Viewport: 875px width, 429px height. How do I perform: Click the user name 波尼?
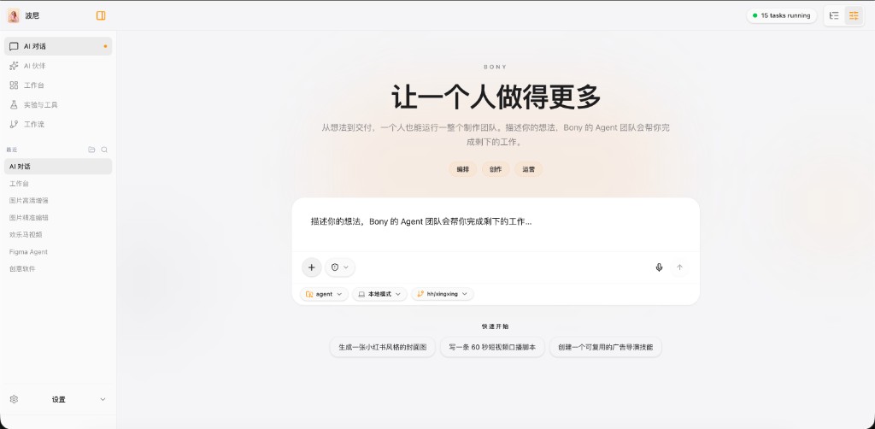[32, 15]
